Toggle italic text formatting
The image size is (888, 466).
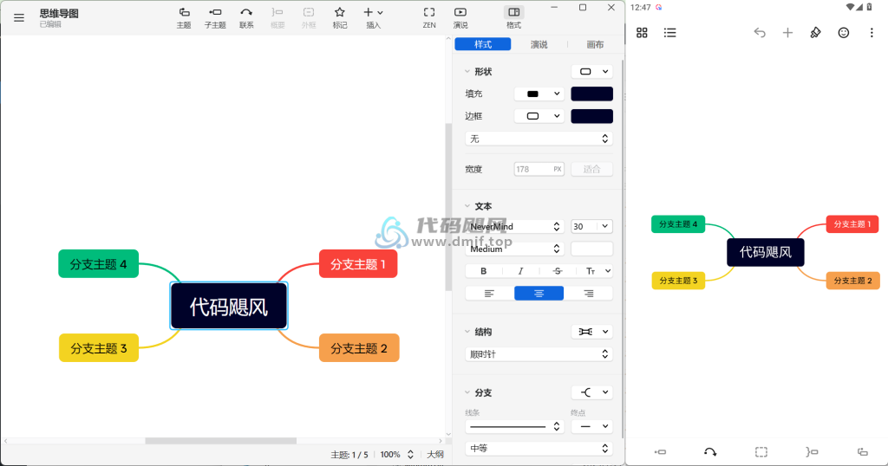[520, 271]
